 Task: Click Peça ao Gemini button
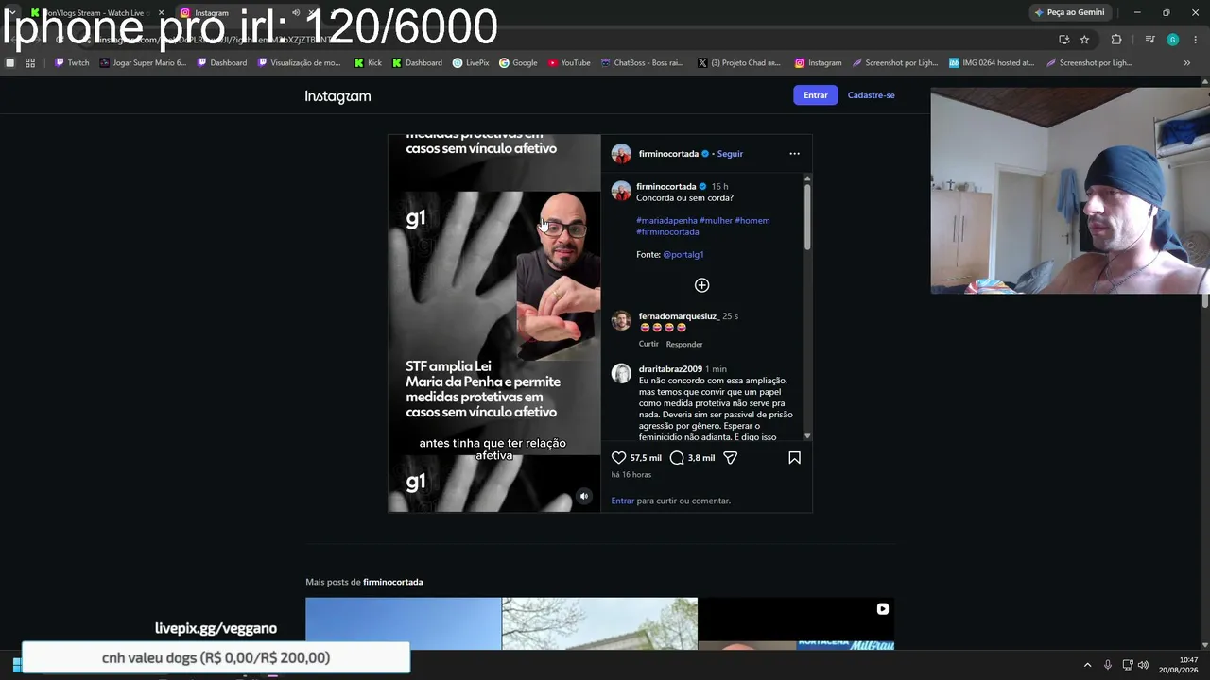[1070, 12]
